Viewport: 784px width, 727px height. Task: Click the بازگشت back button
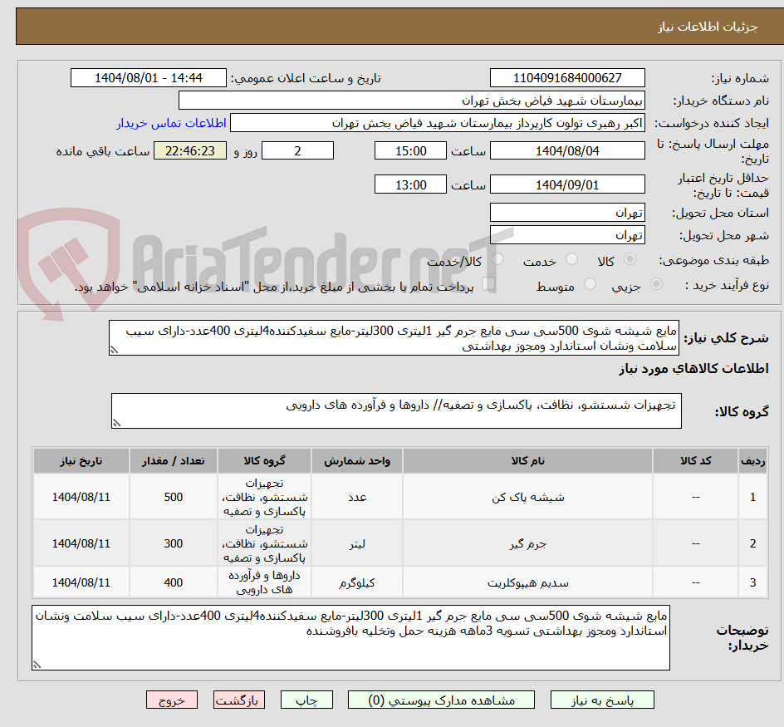coord(239,700)
